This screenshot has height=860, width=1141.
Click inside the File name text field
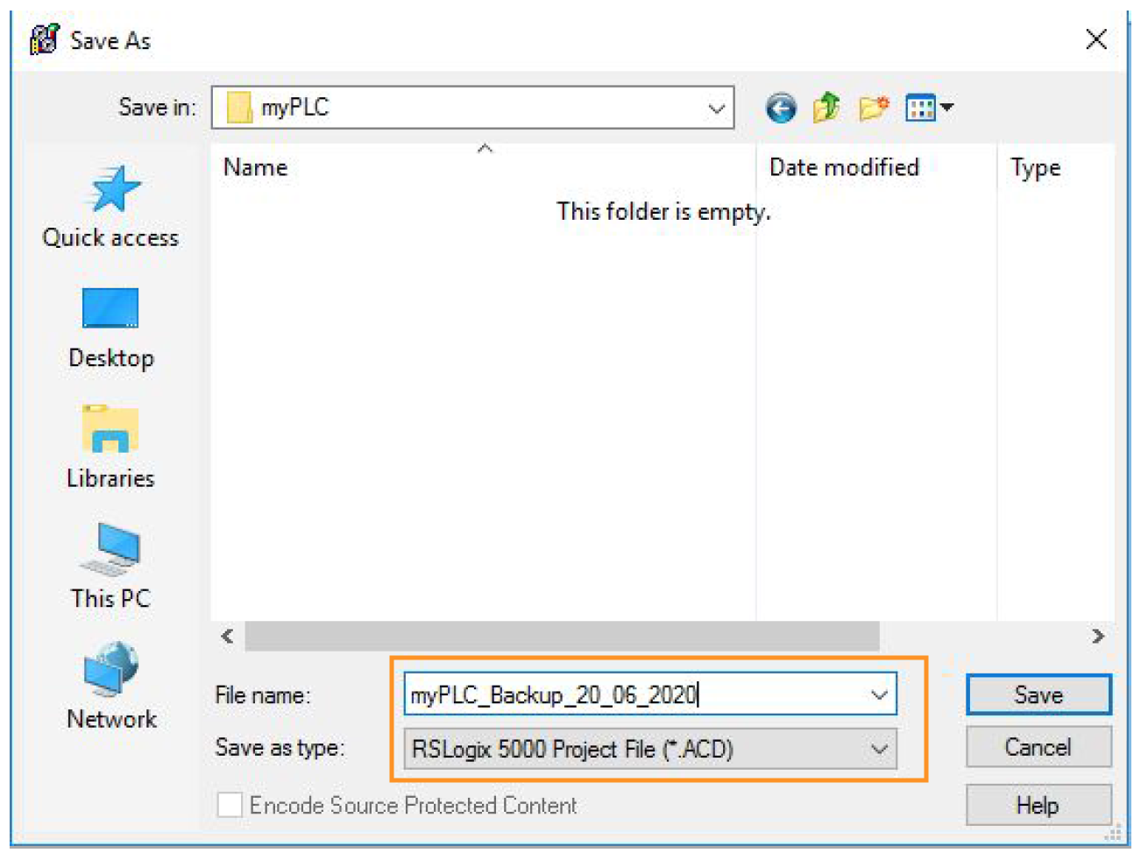click(x=631, y=695)
